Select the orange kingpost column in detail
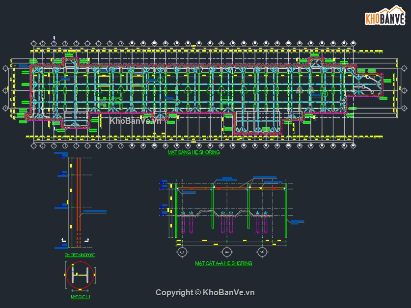The height and width of the screenshot is (308, 411). tap(79, 196)
